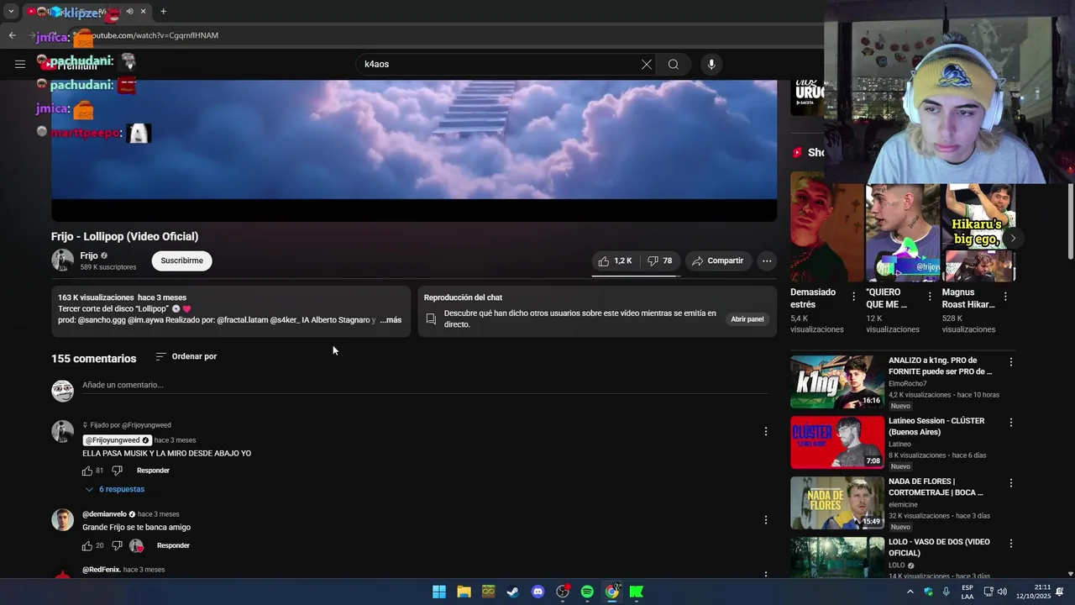The image size is (1075, 605).
Task: Like the pinned comment with 81 likes
Action: 87,471
